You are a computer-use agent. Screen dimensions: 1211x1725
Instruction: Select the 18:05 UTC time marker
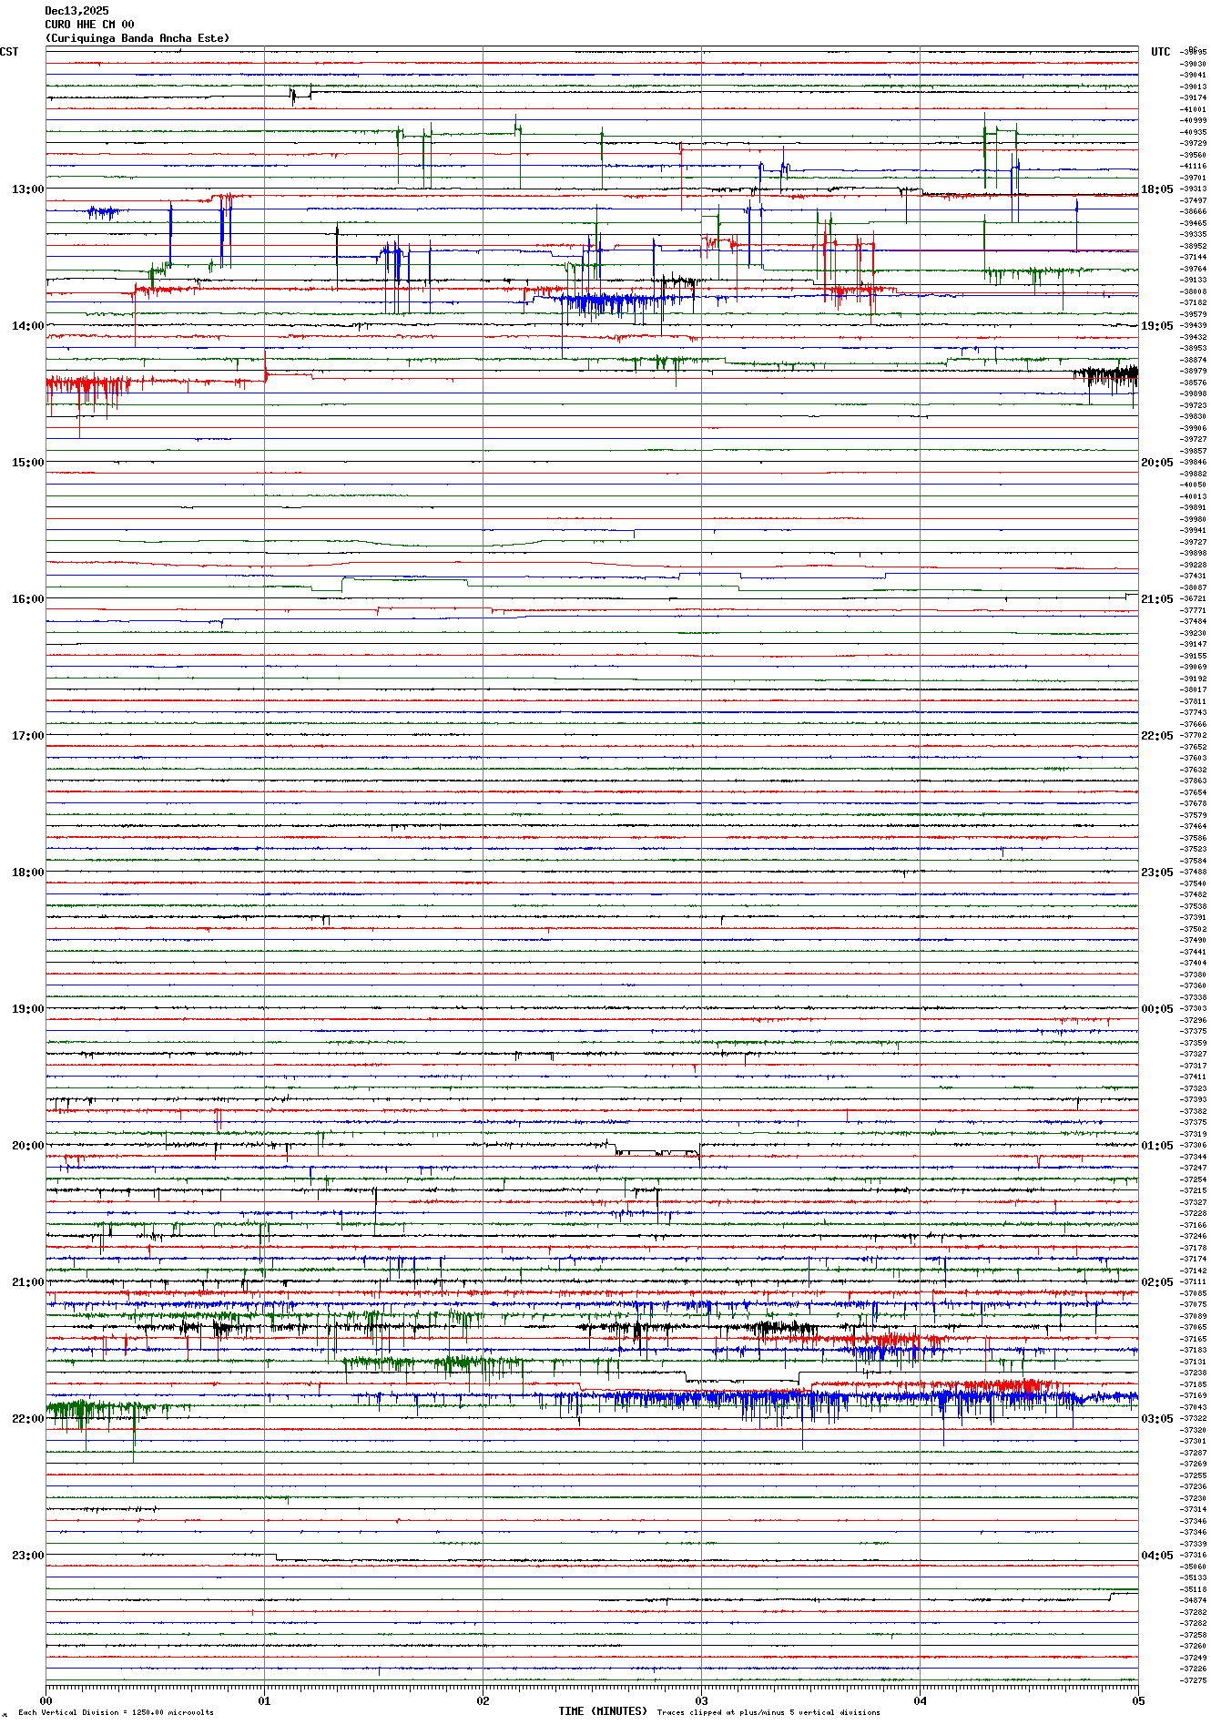[1157, 189]
